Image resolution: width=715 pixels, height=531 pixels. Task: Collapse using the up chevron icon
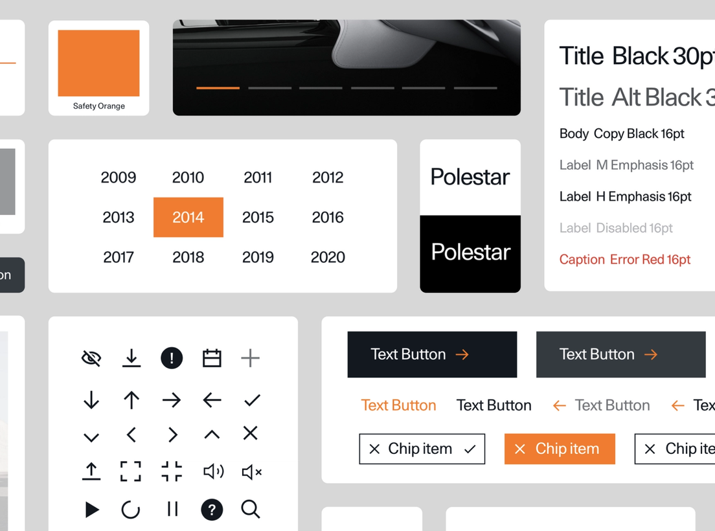click(211, 434)
